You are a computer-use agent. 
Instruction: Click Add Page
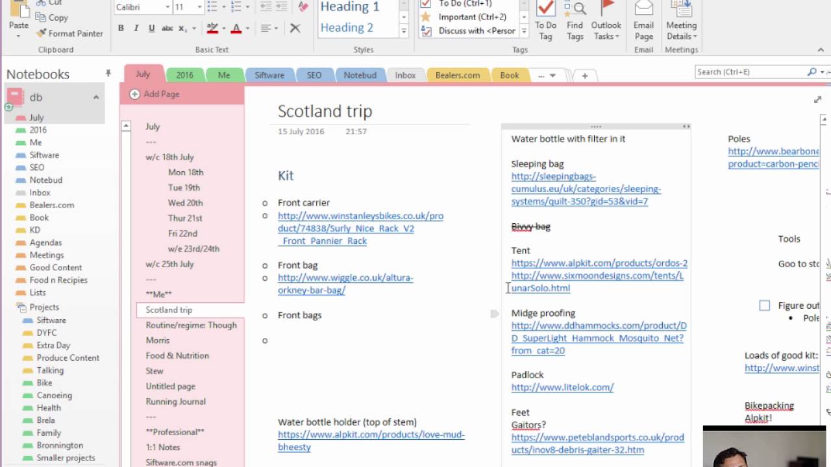(x=155, y=94)
